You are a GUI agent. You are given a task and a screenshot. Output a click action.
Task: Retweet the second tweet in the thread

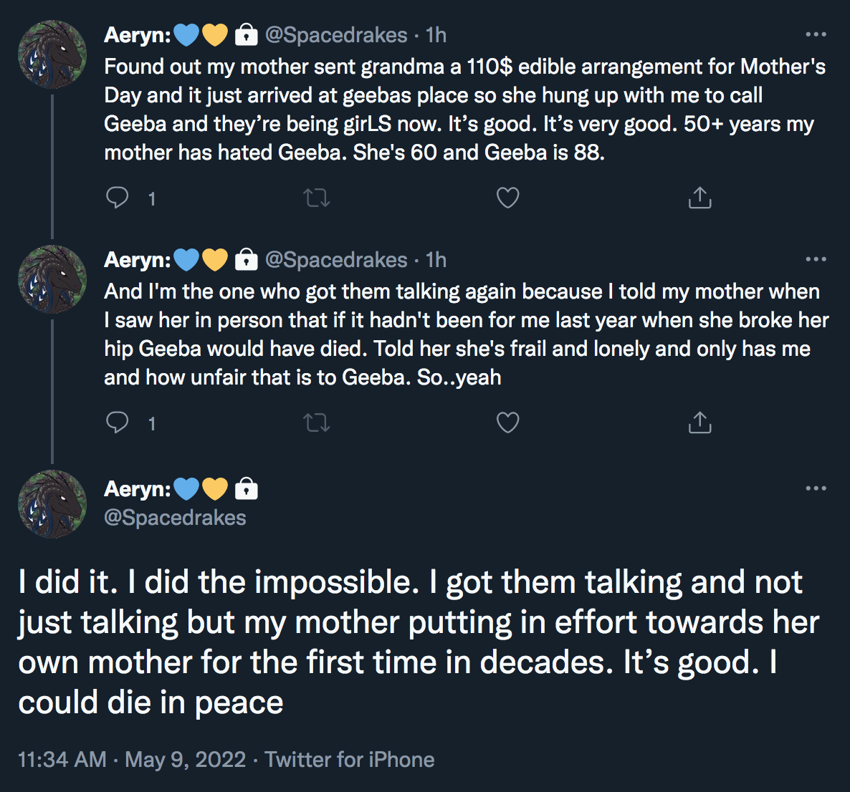pos(317,422)
